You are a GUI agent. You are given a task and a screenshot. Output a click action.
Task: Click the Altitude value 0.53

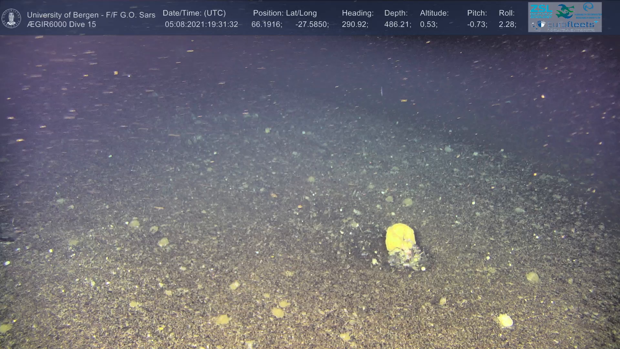click(428, 25)
